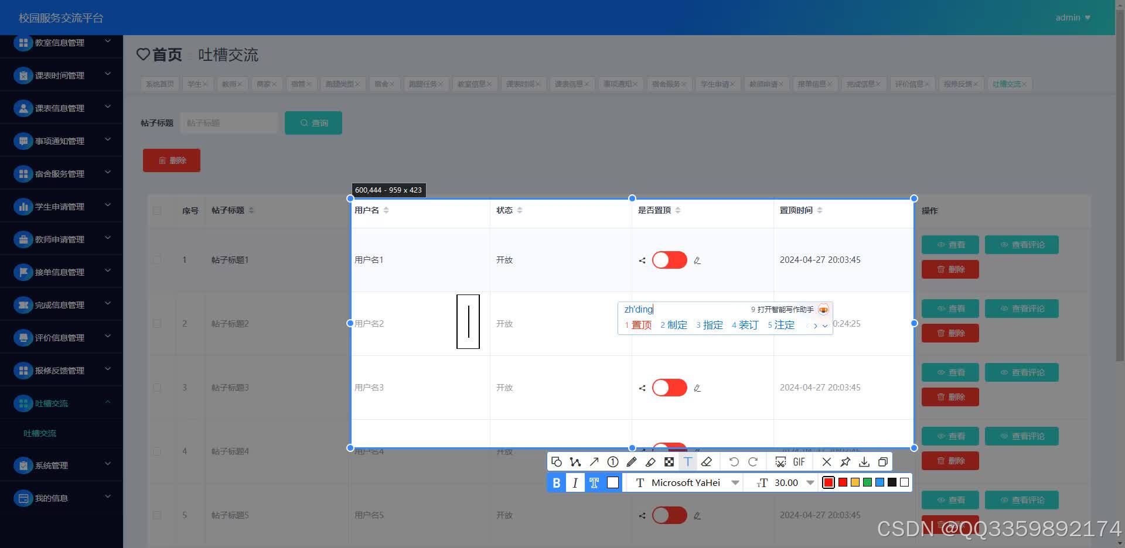
Task: Focus the 帖子标题 search input
Action: coord(229,123)
